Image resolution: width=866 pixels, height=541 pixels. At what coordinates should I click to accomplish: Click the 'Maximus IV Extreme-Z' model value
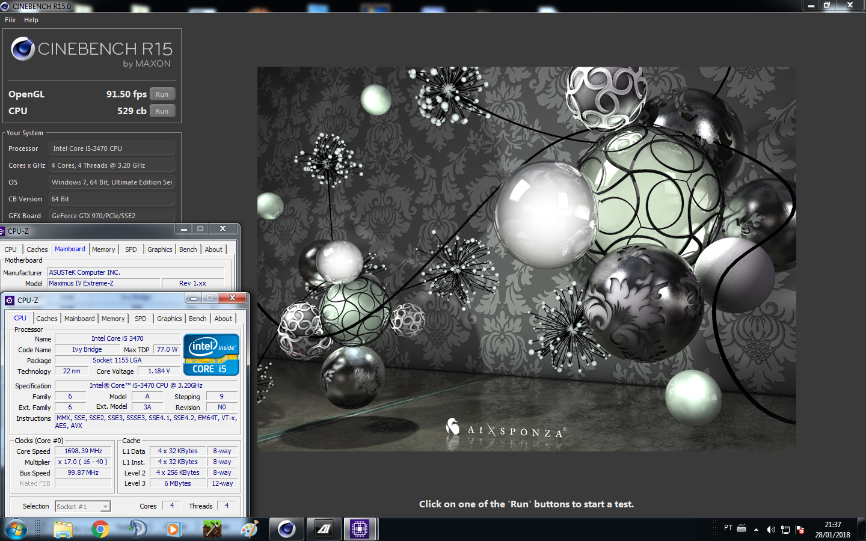pyautogui.click(x=104, y=283)
